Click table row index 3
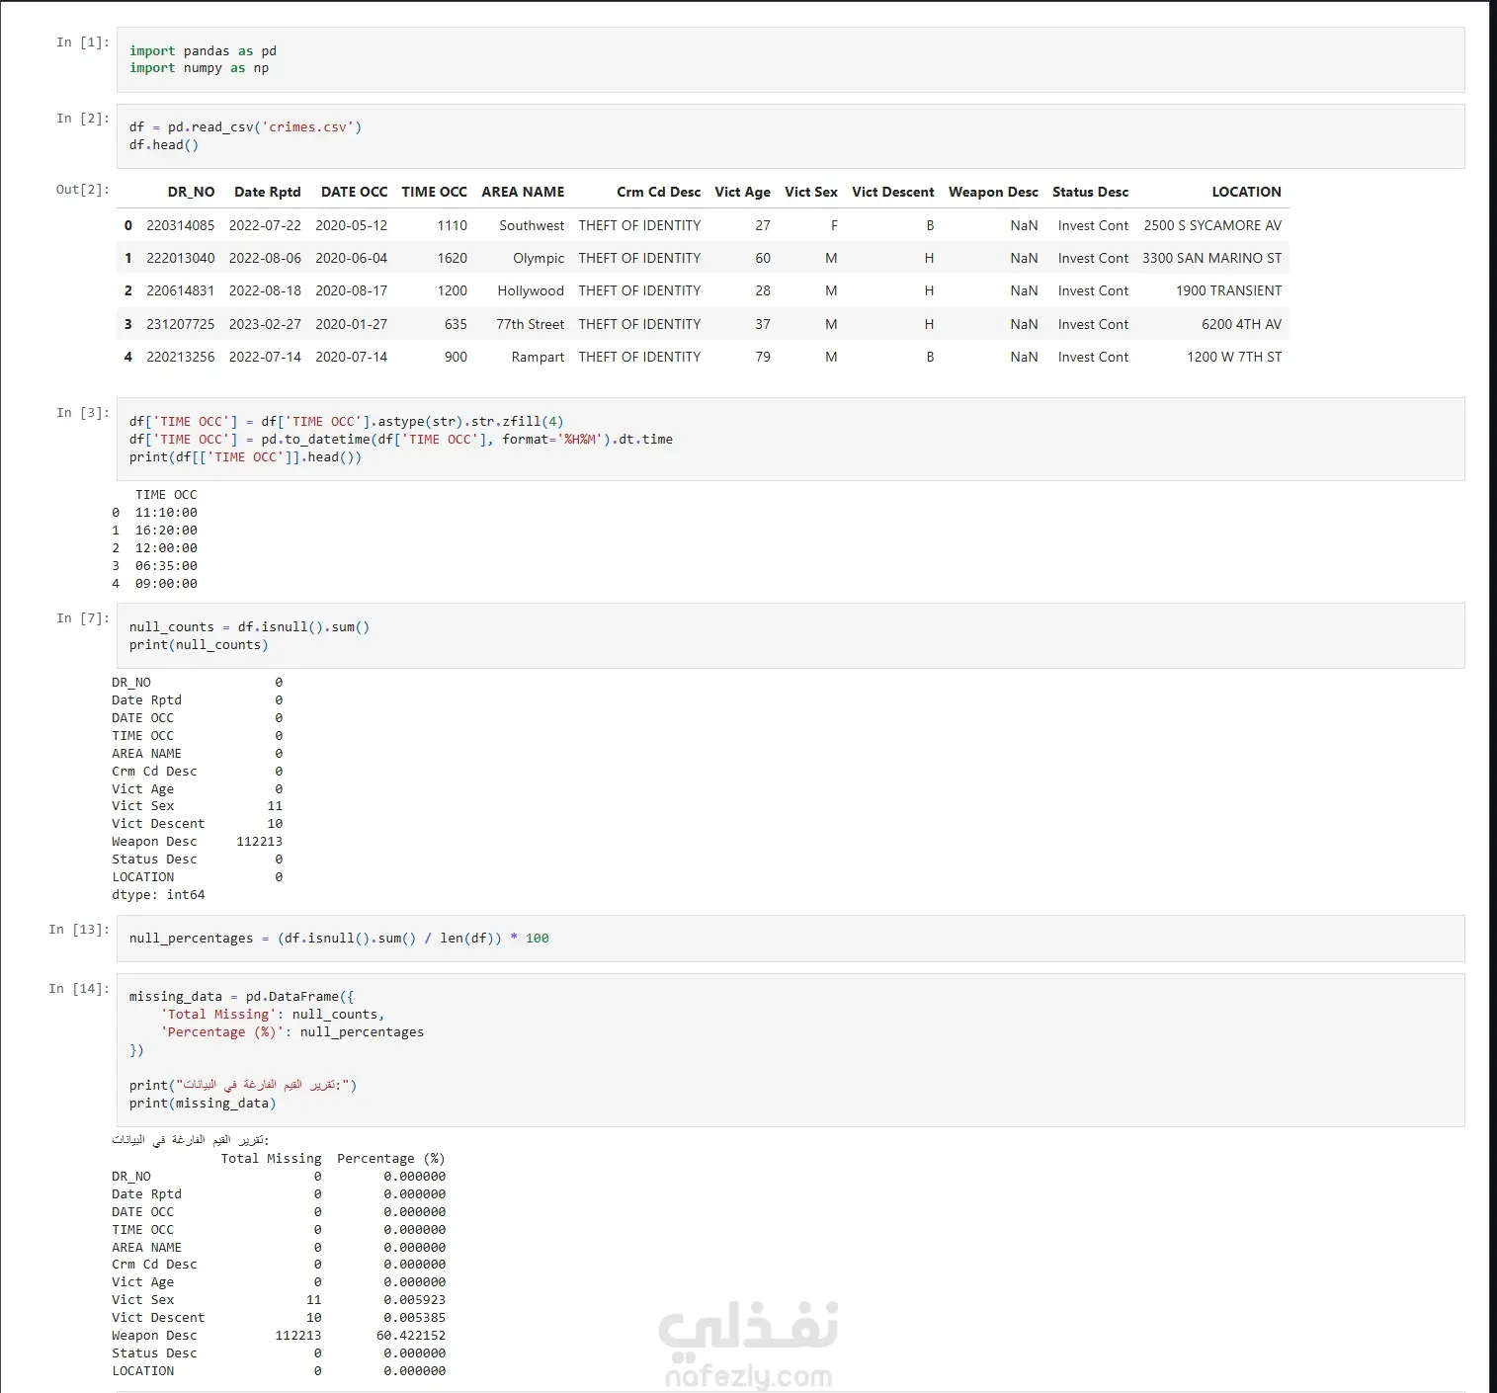 (x=127, y=324)
